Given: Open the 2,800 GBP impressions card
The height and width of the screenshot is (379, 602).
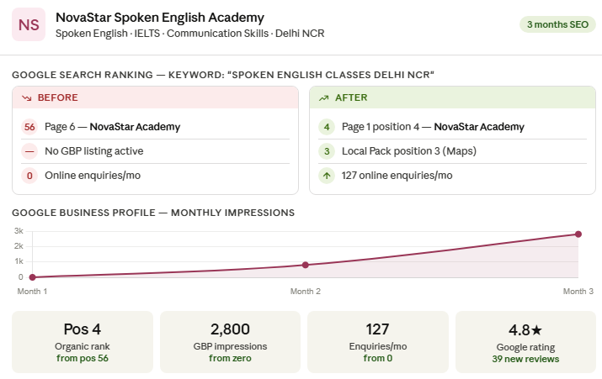Looking at the screenshot, I should pyautogui.click(x=230, y=342).
